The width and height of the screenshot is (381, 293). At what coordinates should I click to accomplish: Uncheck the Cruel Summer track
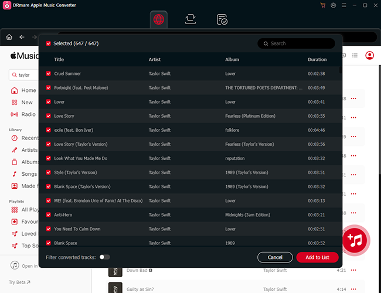[x=48, y=74]
